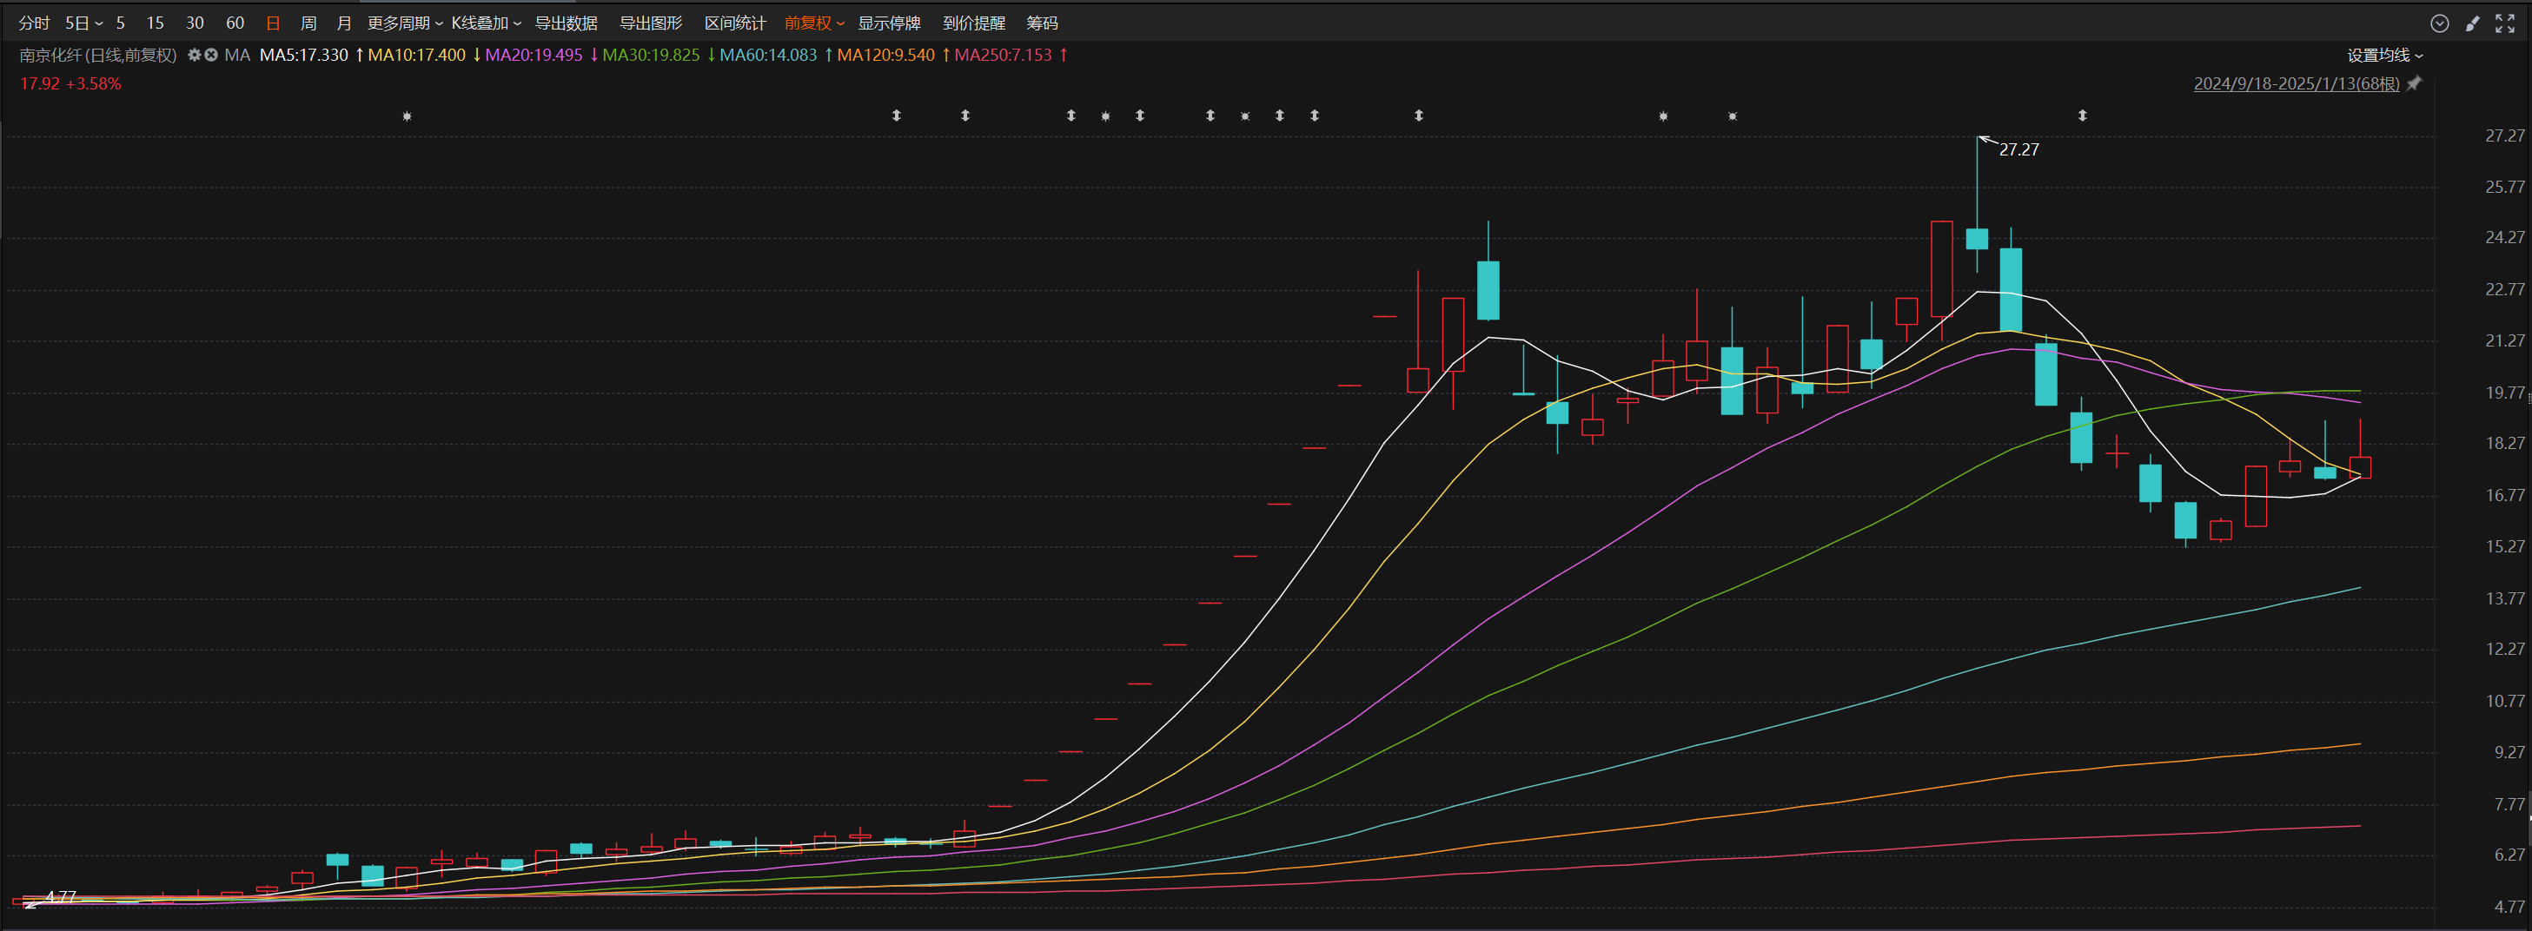Click the red MA250:7.153 legend
Viewport: 2532px width, 931px height.
1003,55
